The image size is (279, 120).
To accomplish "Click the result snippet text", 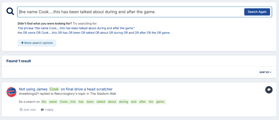I will (x=92, y=102).
